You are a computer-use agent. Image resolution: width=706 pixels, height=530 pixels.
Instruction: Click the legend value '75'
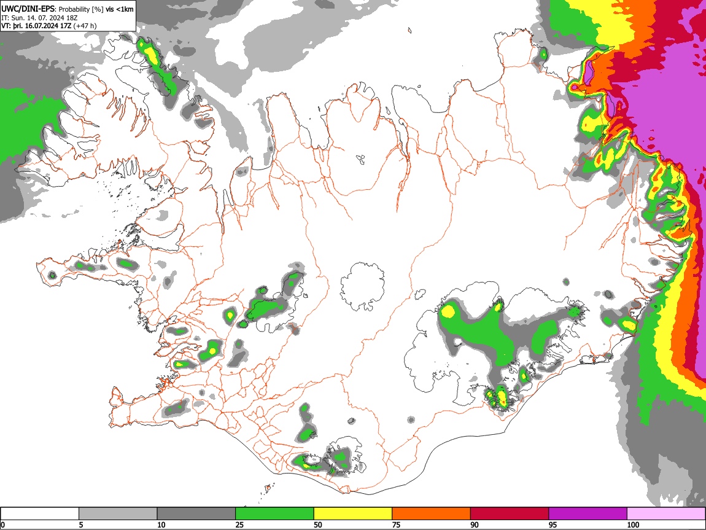396,524
